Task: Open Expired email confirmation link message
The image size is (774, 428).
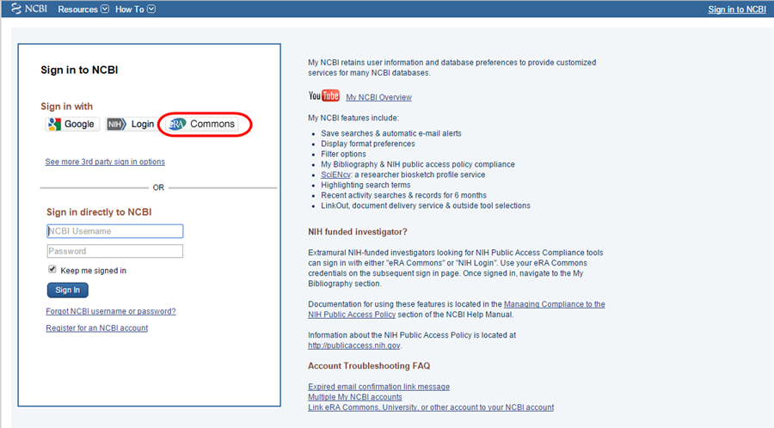Action: [x=378, y=387]
